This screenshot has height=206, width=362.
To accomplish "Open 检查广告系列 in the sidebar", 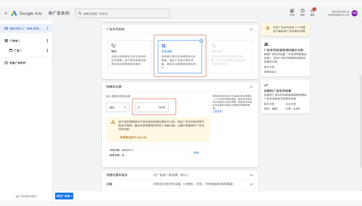I will pyautogui.click(x=15, y=63).
